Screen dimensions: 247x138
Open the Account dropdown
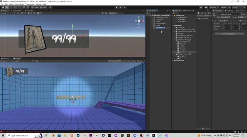pos(214,7)
